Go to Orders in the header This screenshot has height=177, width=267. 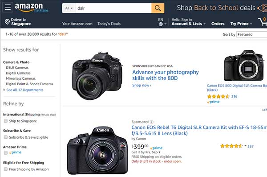coord(218,24)
